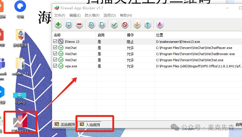Click allowed icon of WeChatPlayer.exe row

61,48
